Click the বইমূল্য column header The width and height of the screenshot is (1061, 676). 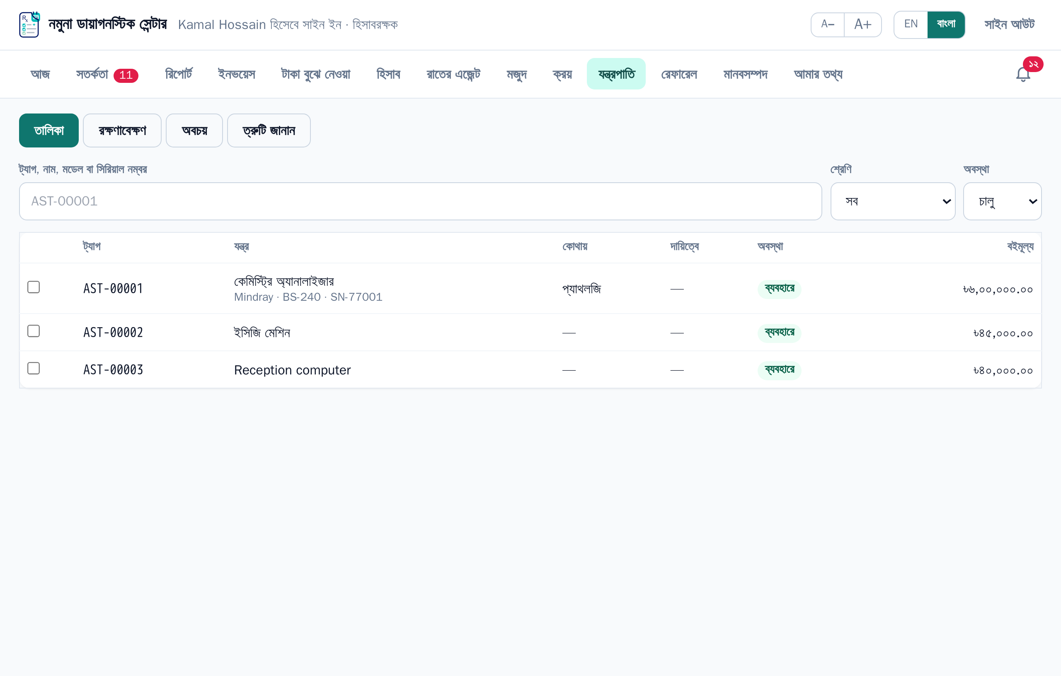(x=1020, y=246)
